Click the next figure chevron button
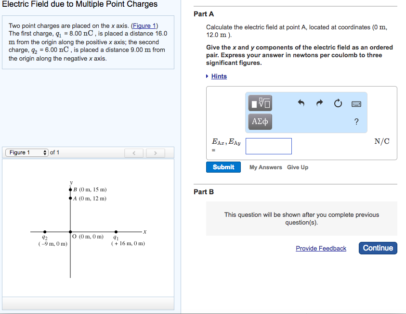 [x=155, y=153]
